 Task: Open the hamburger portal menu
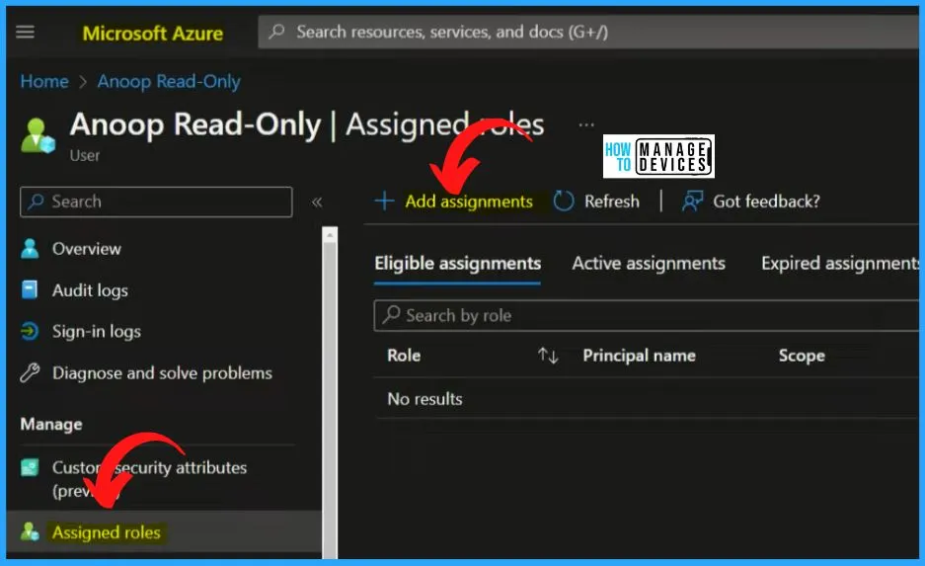tap(25, 32)
